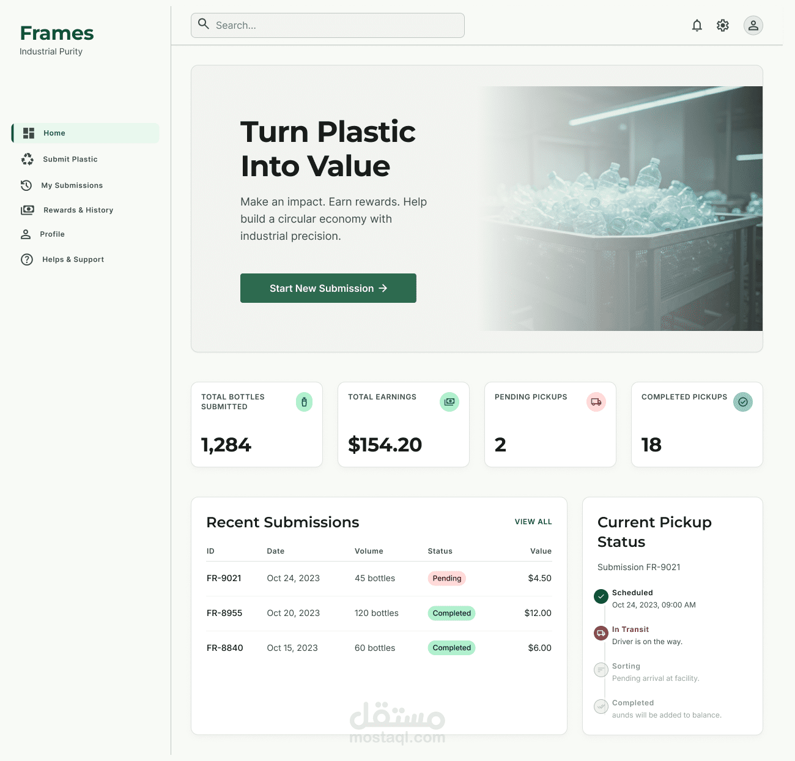Click the Completed step double-check icon

(x=601, y=707)
